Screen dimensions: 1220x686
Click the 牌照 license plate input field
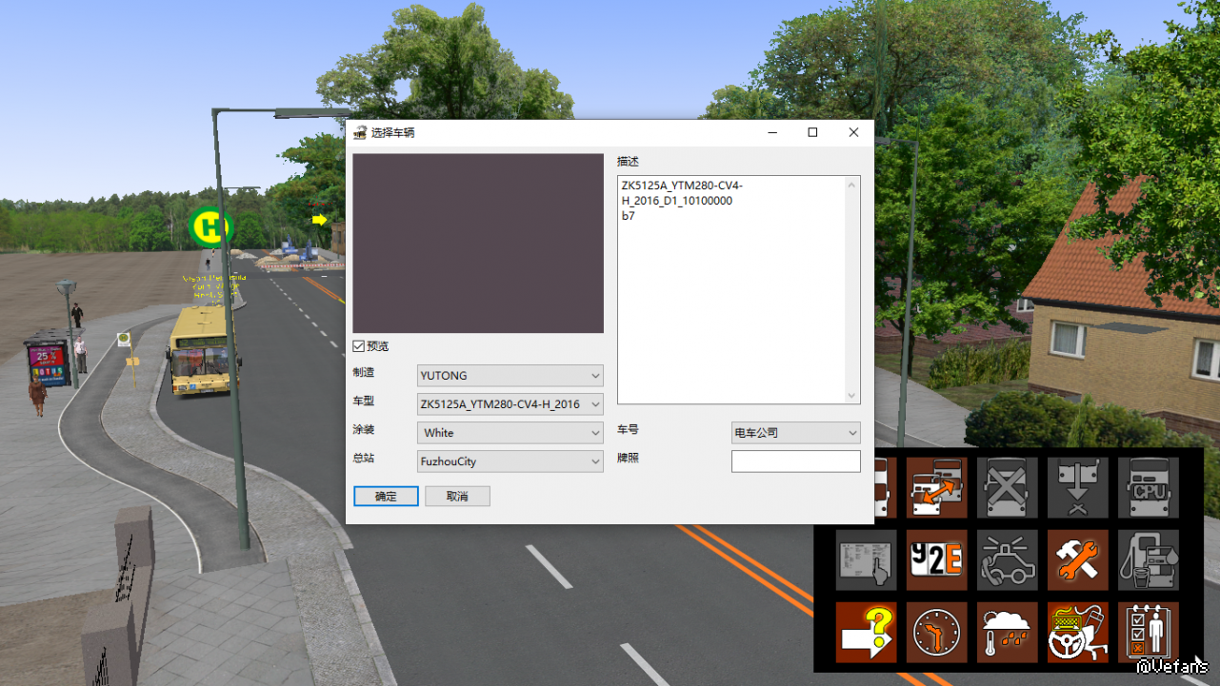795,461
